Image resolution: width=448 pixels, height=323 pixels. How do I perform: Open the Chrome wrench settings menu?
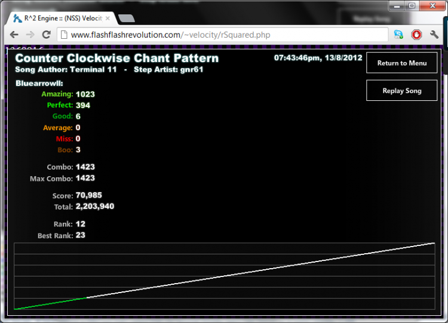click(x=434, y=35)
